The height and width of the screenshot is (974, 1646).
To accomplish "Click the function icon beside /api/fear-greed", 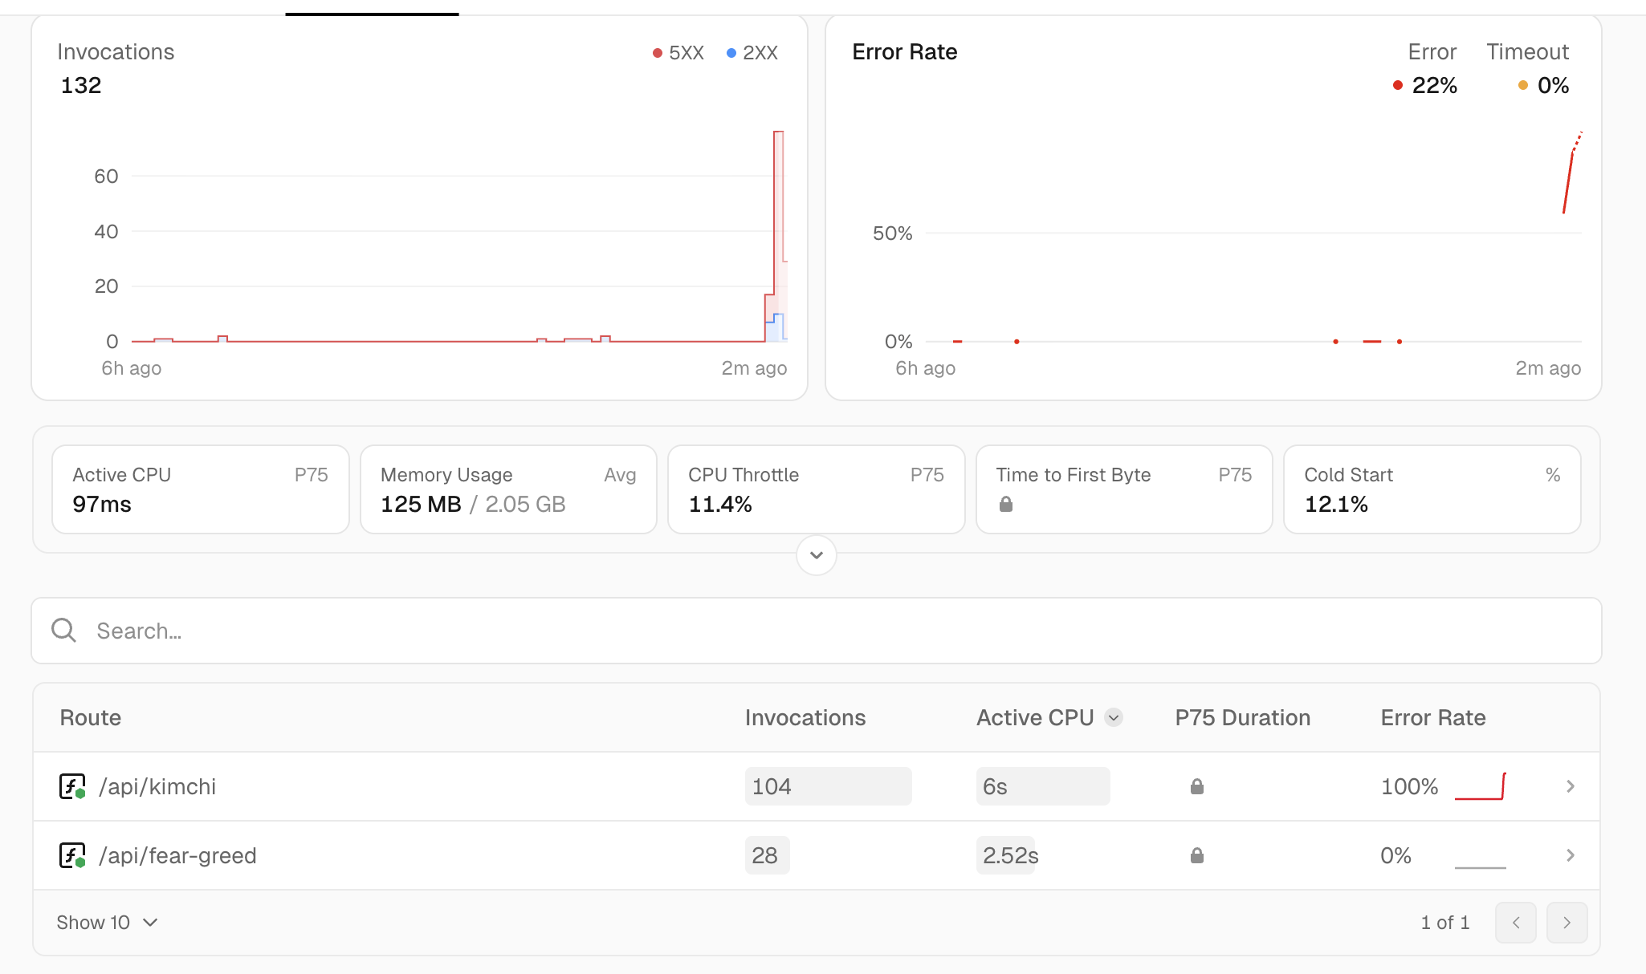I will [71, 855].
